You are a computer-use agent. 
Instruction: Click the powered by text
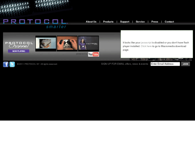[82, 54]
